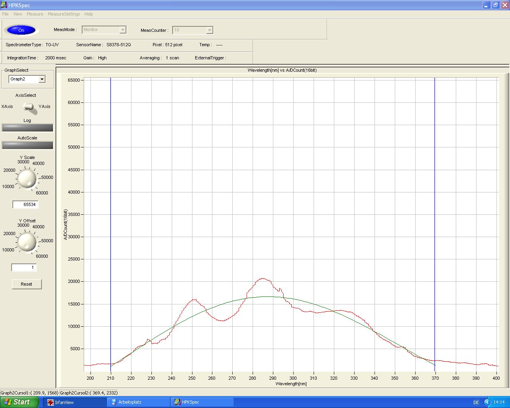
Task: Click the Y Scale rotary knob
Action: tap(27, 178)
